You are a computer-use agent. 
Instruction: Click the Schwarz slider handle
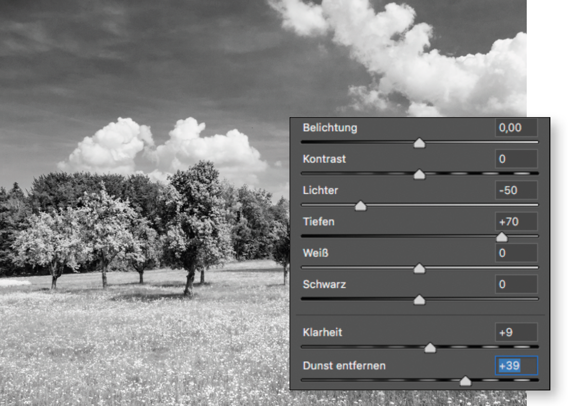pos(420,300)
